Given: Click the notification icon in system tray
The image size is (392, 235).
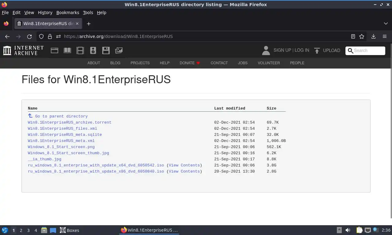Looking at the screenshot, I should point(375,230).
